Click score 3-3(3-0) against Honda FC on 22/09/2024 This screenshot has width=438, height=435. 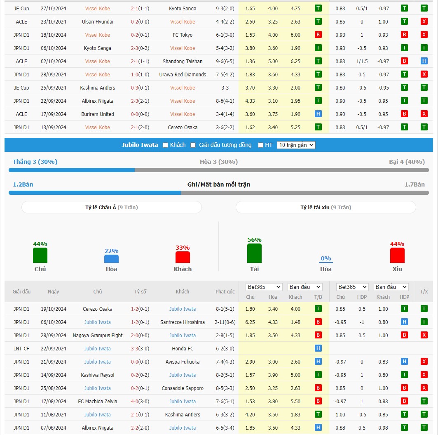point(140,349)
